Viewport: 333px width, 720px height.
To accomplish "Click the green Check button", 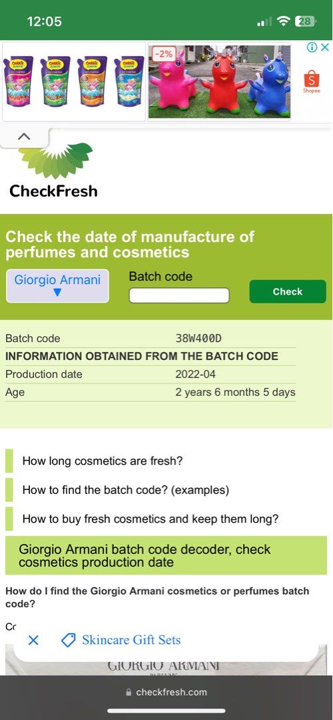I will point(288,291).
